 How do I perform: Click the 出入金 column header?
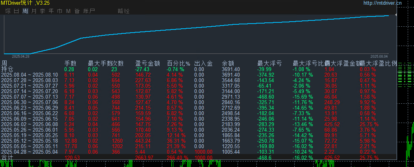pyautogui.click(x=203, y=64)
